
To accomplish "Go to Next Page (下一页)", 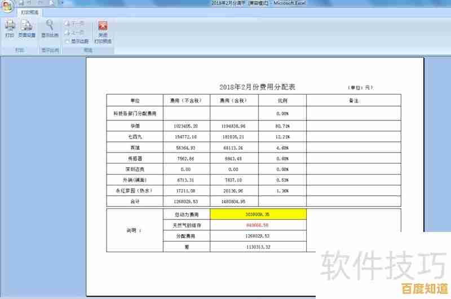I will pyautogui.click(x=75, y=23).
